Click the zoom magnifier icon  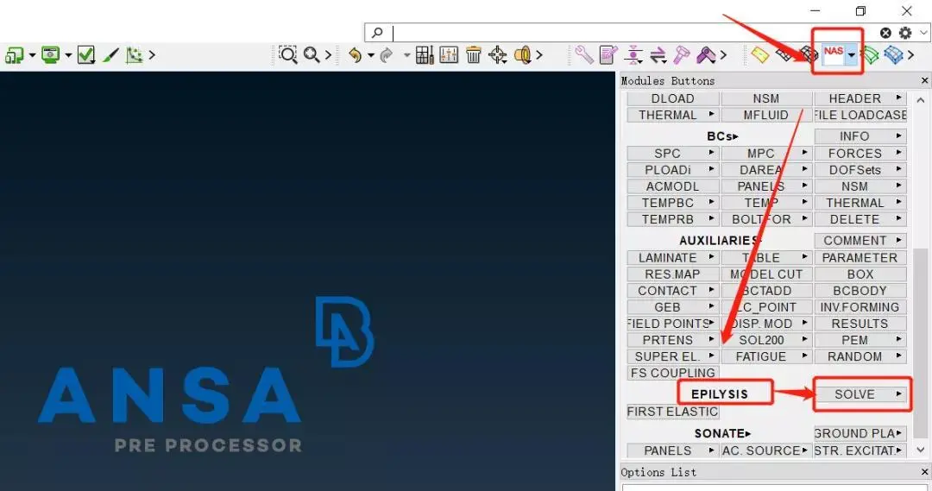(x=312, y=55)
